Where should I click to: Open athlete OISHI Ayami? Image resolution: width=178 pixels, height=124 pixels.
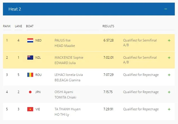coord(64,92)
